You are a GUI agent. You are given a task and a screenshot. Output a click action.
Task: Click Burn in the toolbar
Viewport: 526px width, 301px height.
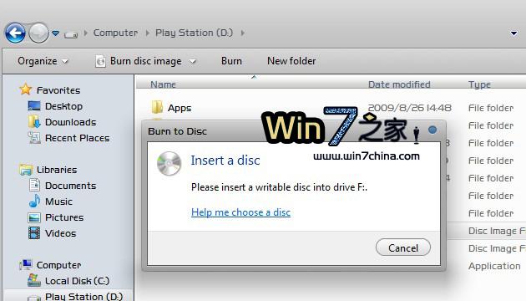coord(231,61)
